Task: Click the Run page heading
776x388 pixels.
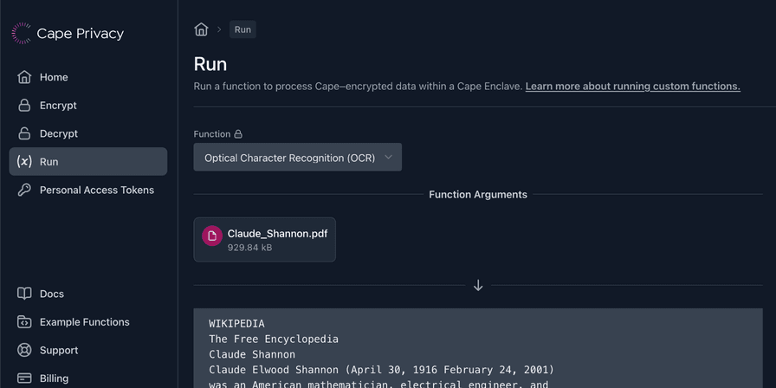Action: click(x=210, y=64)
